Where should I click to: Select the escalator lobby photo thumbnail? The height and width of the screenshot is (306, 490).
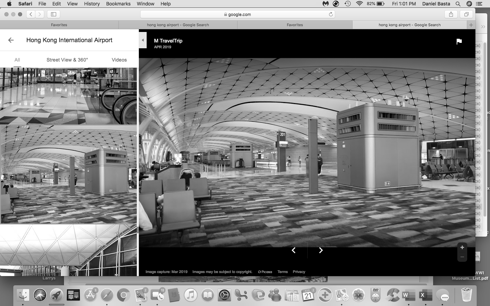68,96
